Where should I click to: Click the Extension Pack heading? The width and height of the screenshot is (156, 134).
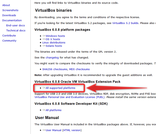[x=77, y=82]
